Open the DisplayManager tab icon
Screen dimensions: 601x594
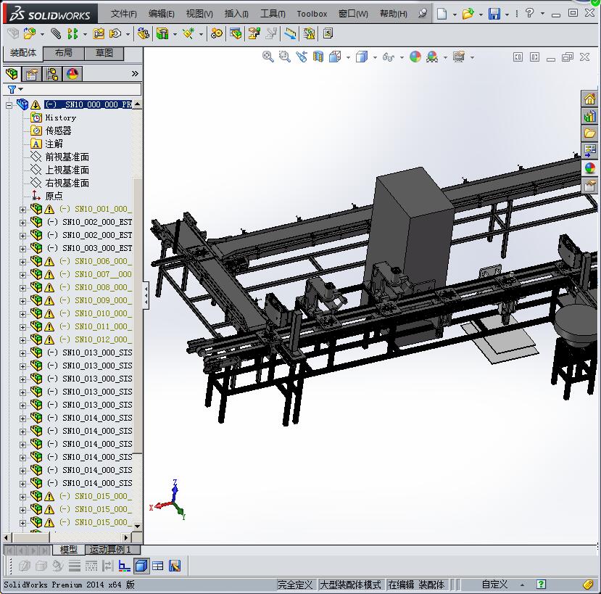72,74
